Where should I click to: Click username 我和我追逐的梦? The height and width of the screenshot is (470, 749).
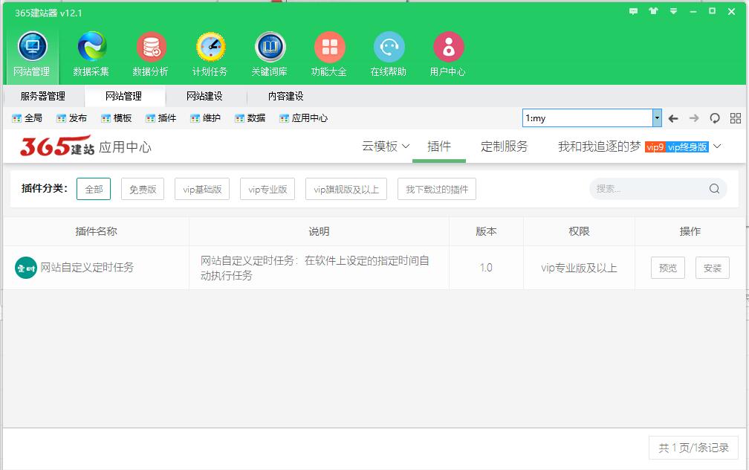(x=599, y=147)
